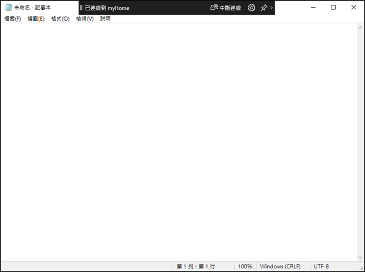Toggle the pin icon on connection bar

point(264,8)
